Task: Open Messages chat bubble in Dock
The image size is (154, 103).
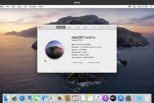Action: pyautogui.click(x=45, y=98)
